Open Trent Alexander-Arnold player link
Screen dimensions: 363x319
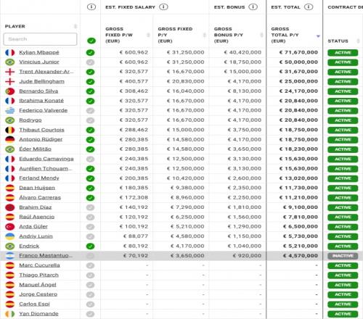tap(46, 72)
